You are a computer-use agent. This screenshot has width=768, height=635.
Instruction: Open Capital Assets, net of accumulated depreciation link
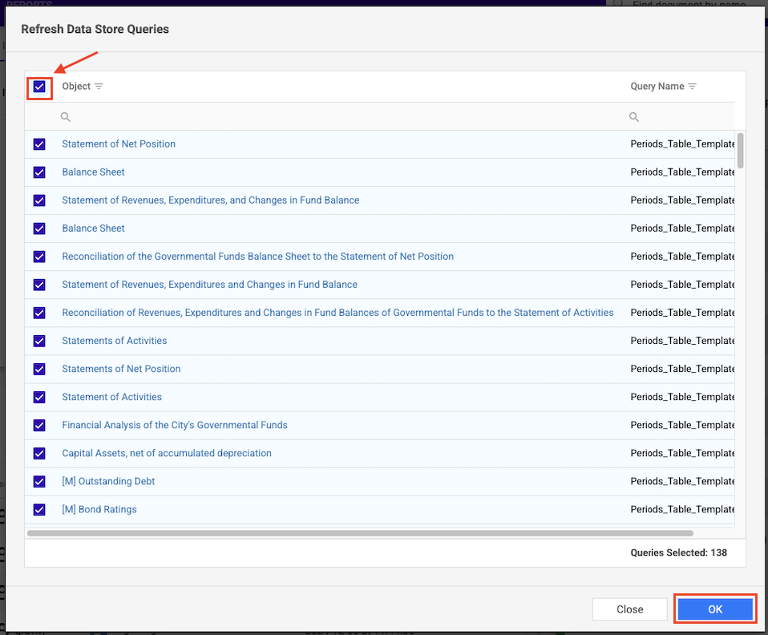167,453
